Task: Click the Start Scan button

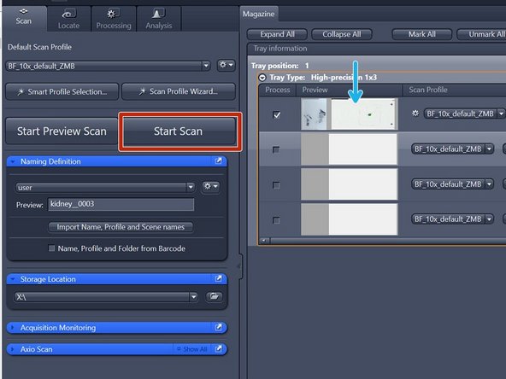Action: (178, 131)
